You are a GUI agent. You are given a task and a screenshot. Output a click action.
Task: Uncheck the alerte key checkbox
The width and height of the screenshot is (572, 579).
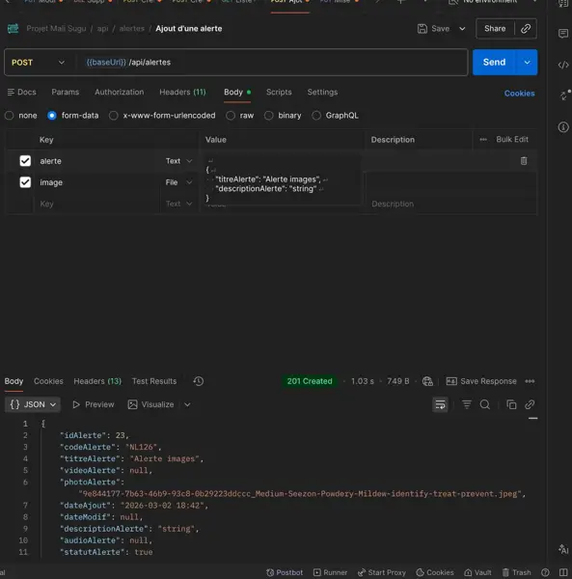tap(25, 161)
